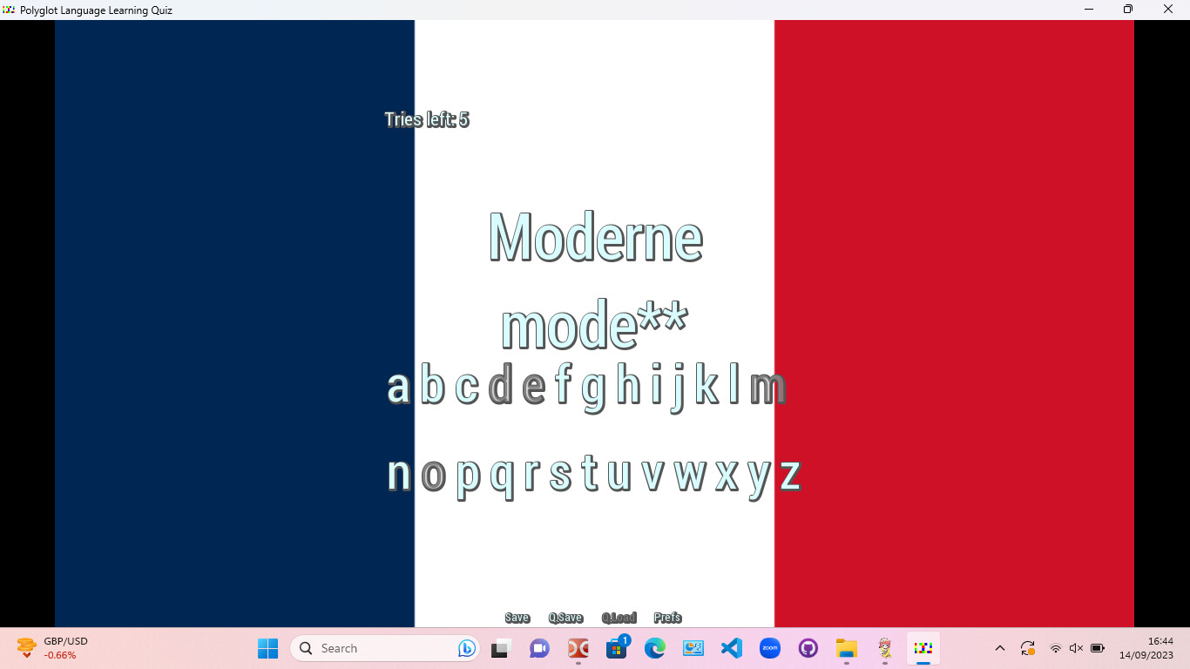
Task: Open Bing Copilot in the search bar
Action: point(467,648)
